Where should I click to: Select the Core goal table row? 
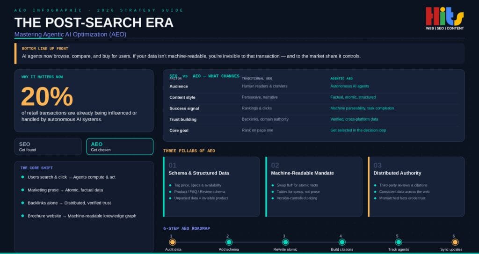pos(314,131)
